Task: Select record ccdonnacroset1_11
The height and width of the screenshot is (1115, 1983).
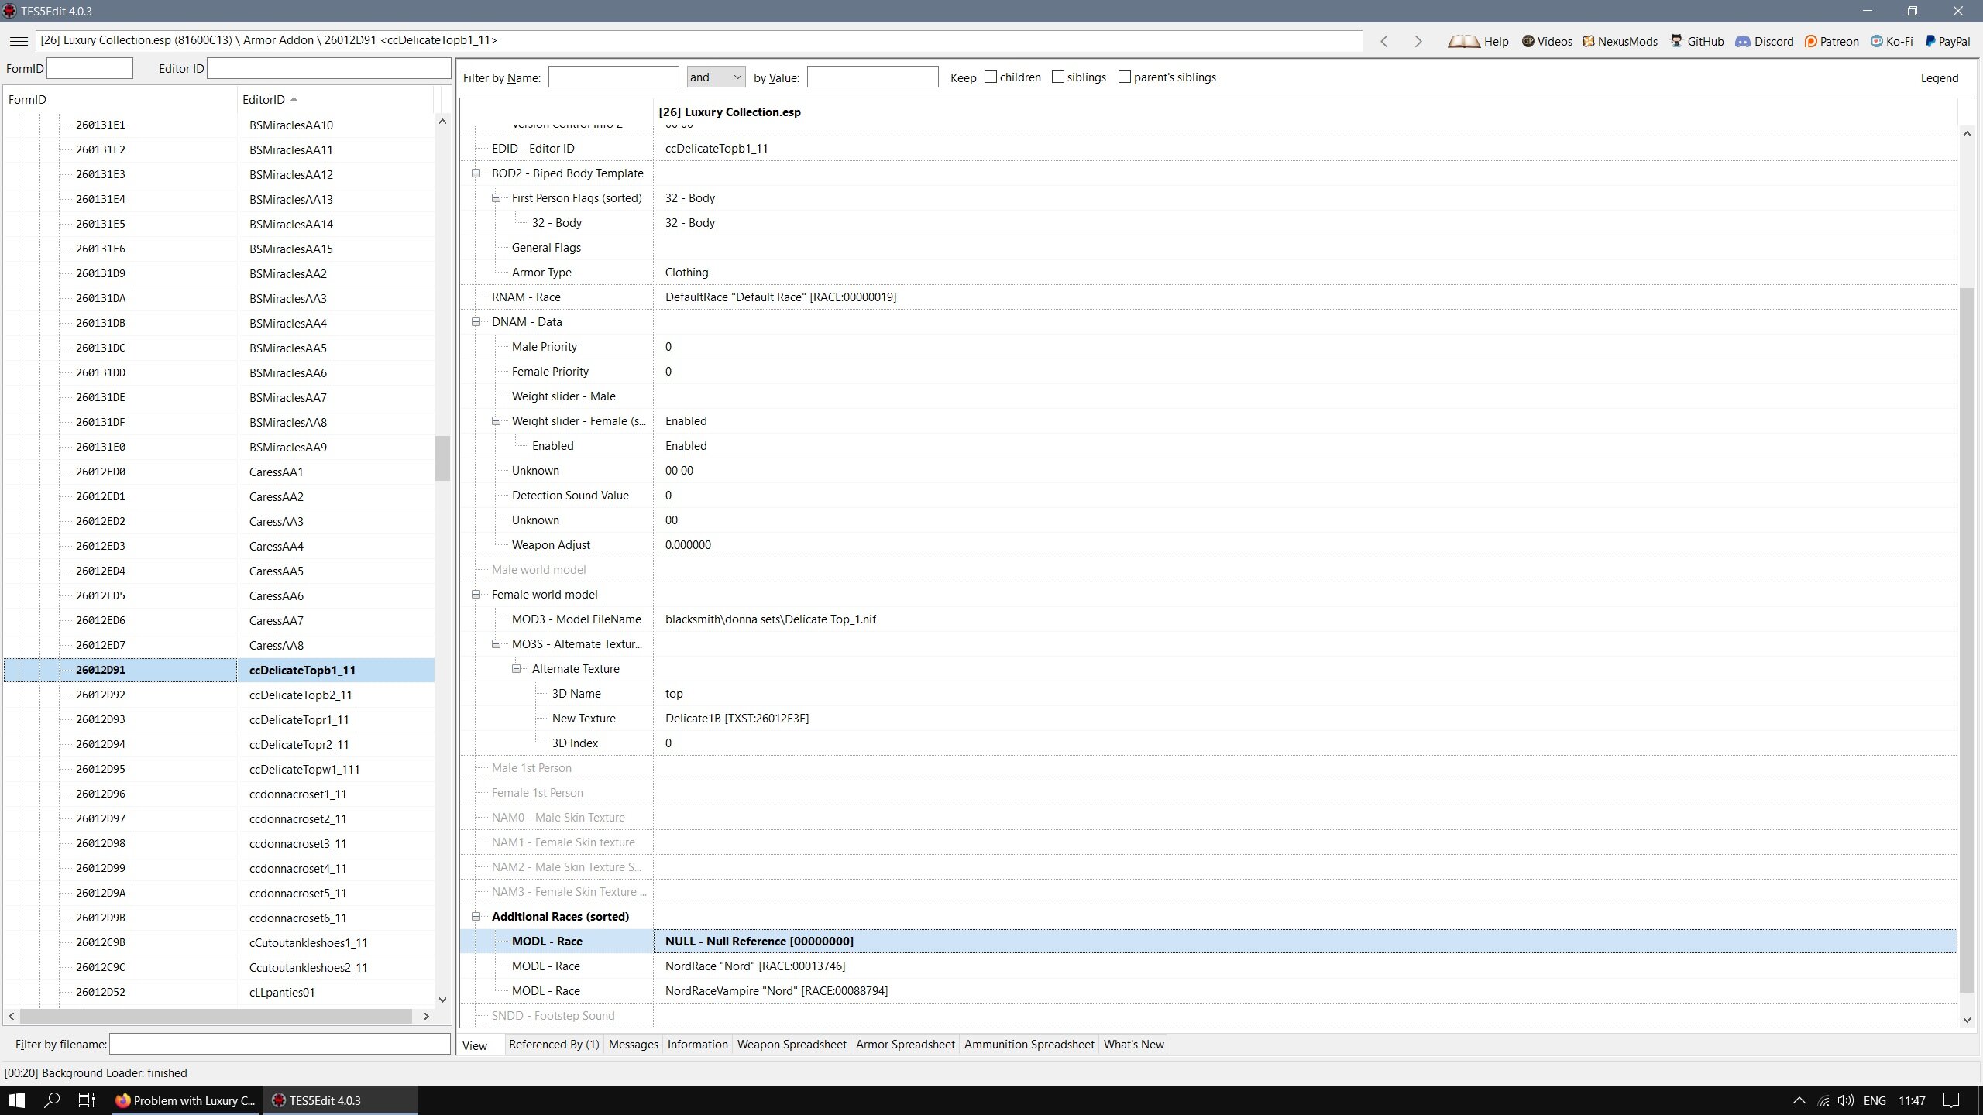Action: [x=298, y=794]
